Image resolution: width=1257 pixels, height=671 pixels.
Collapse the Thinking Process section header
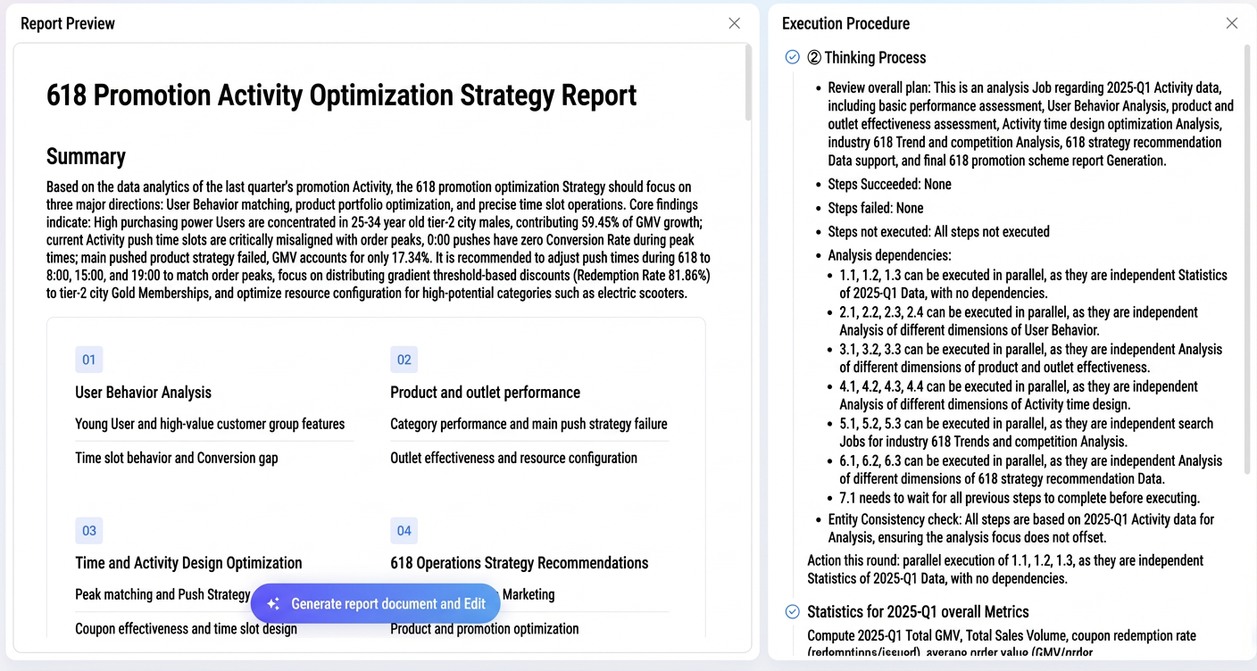tap(867, 57)
